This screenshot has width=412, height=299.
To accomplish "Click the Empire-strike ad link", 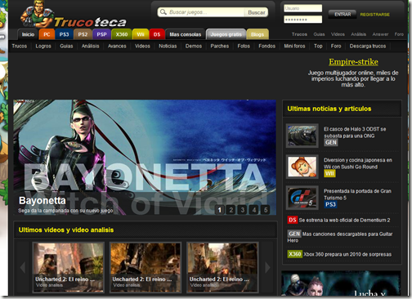I will (x=353, y=62).
